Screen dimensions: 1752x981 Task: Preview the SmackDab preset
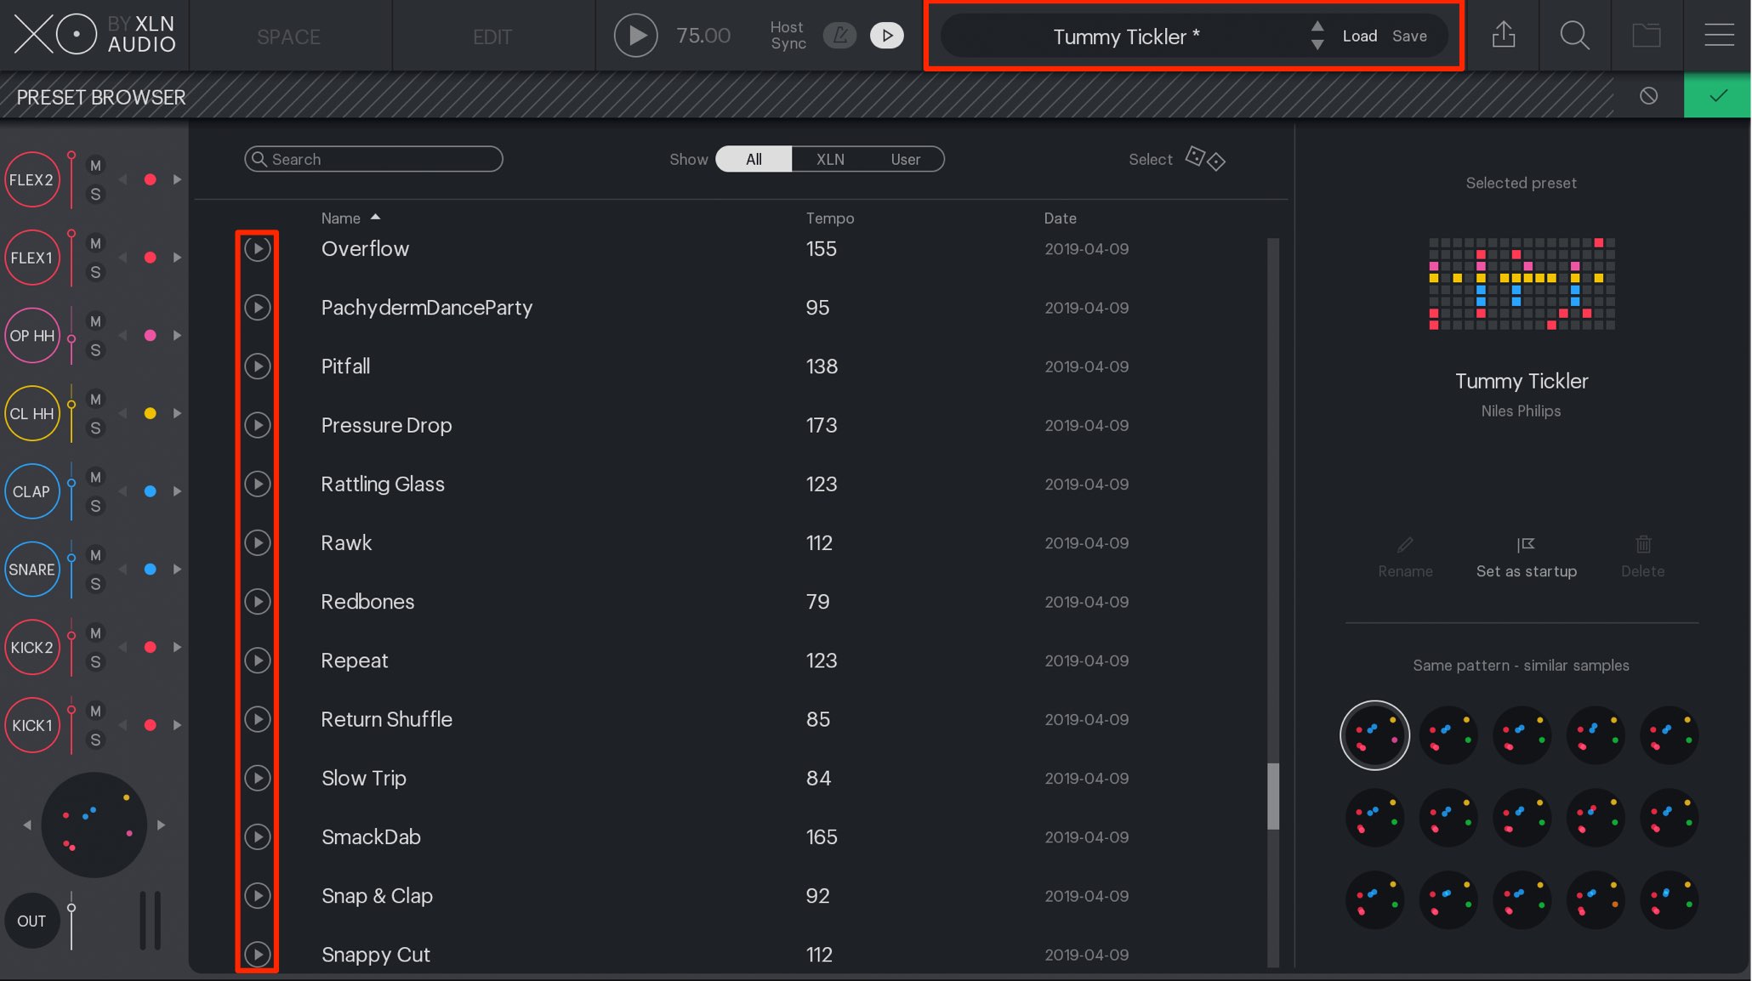click(x=257, y=836)
